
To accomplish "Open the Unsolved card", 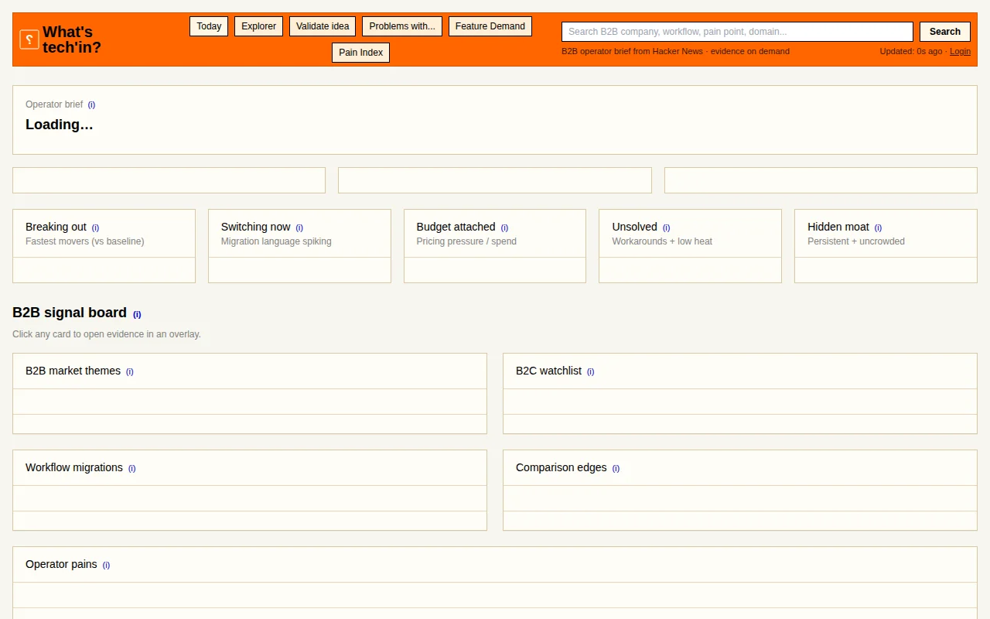I will pos(690,246).
